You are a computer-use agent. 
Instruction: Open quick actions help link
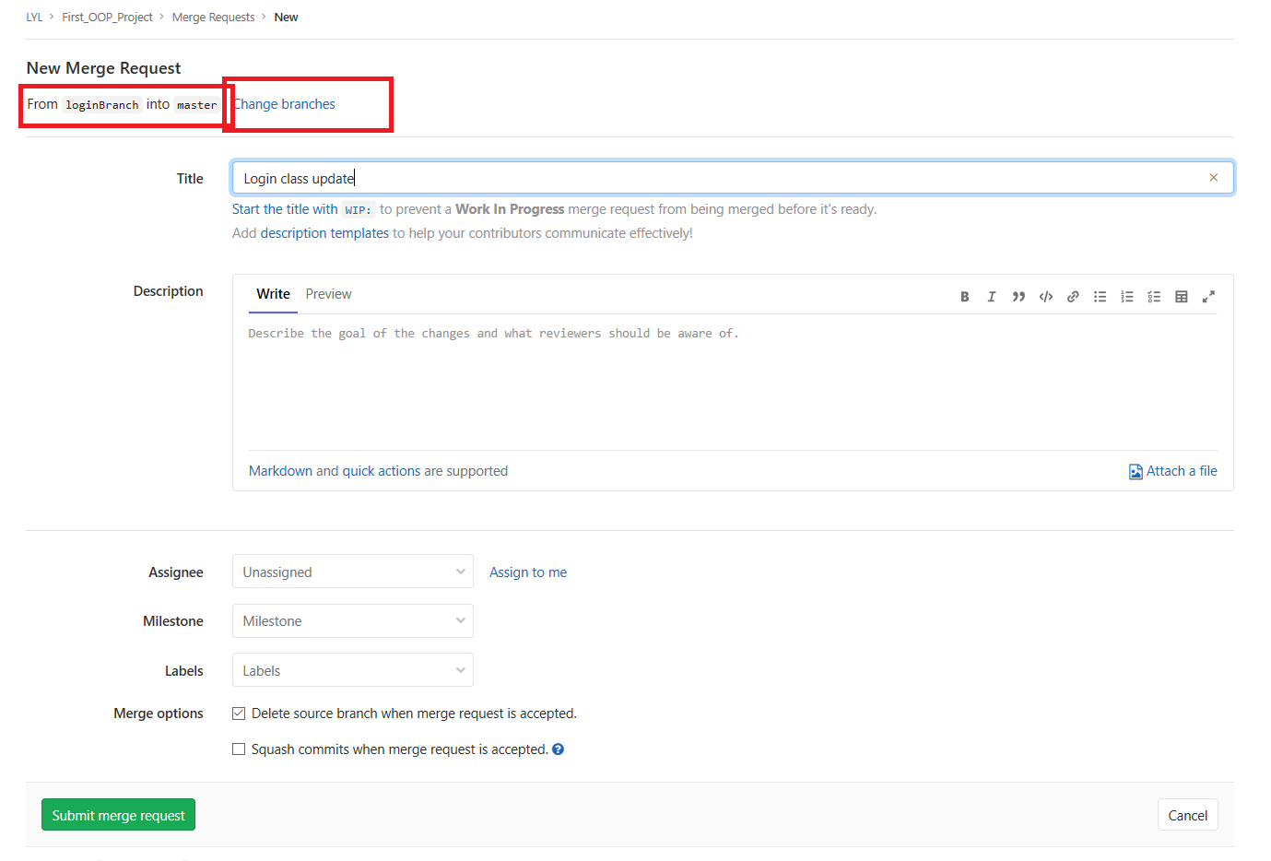pos(382,471)
